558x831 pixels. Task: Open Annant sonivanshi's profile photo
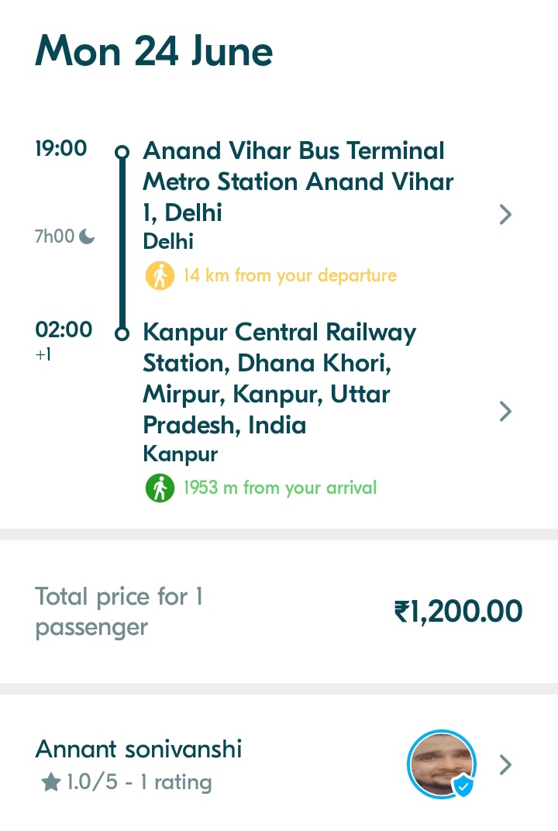coord(442,764)
